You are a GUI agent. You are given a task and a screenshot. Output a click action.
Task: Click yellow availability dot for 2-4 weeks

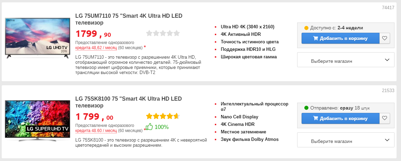click(x=306, y=28)
